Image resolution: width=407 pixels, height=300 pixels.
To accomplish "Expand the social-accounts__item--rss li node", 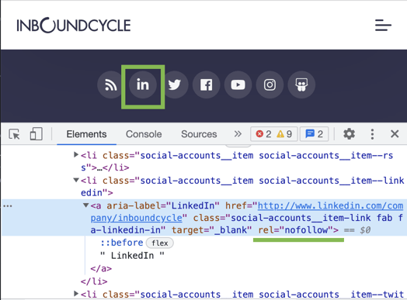I will pos(76,155).
